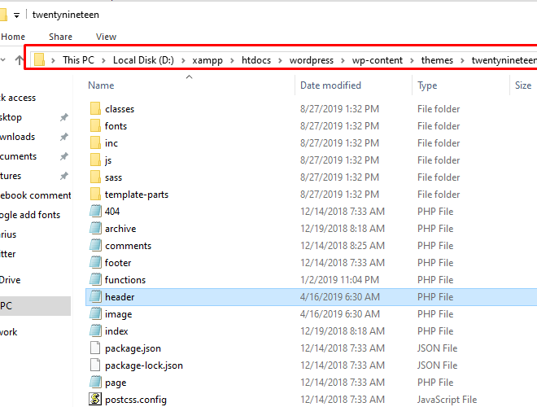Open Documents in navigation pane
Screen dimensions: 537x407
point(18,156)
